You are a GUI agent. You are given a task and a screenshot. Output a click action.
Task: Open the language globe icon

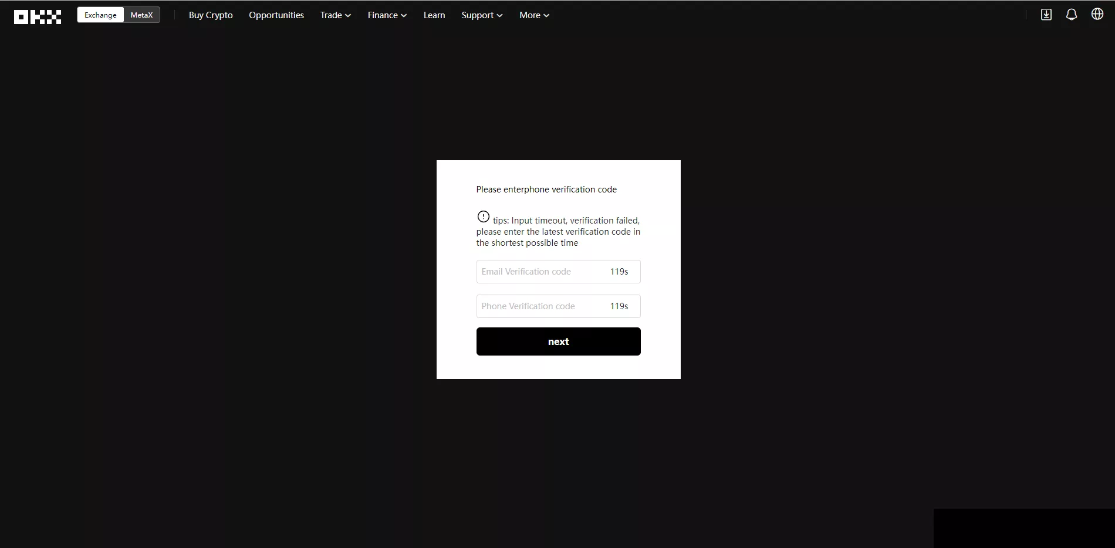coord(1097,14)
